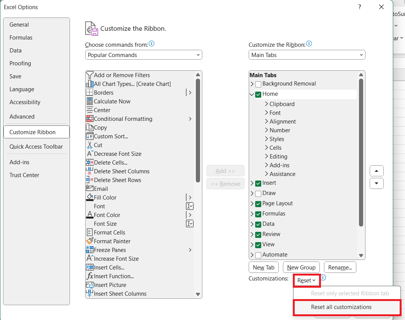
Task: Click the New Group button
Action: [301, 267]
